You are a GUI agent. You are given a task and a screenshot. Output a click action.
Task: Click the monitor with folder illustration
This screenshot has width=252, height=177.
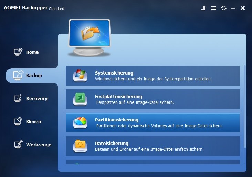coord(89,38)
